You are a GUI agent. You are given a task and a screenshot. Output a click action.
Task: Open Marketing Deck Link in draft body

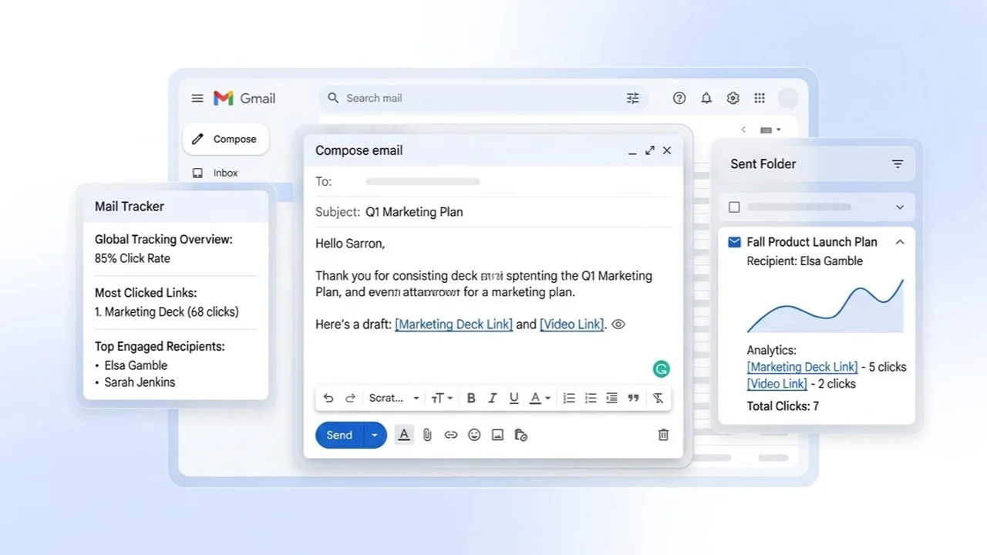(453, 325)
